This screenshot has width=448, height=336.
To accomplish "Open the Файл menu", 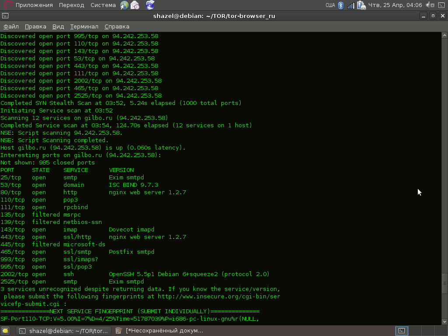I will point(11,26).
